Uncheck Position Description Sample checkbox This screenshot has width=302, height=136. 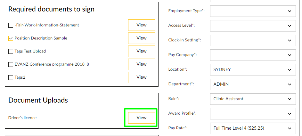pyautogui.click(x=11, y=38)
